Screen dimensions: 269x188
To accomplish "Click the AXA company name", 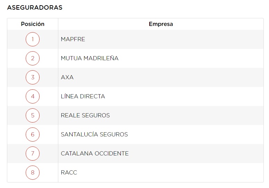I will click(67, 77).
